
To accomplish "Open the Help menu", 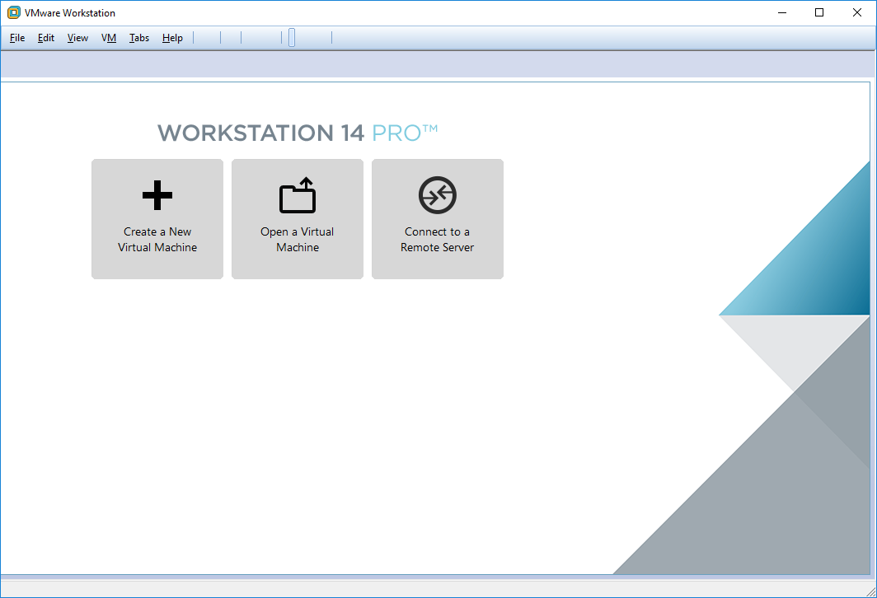I will pos(172,38).
